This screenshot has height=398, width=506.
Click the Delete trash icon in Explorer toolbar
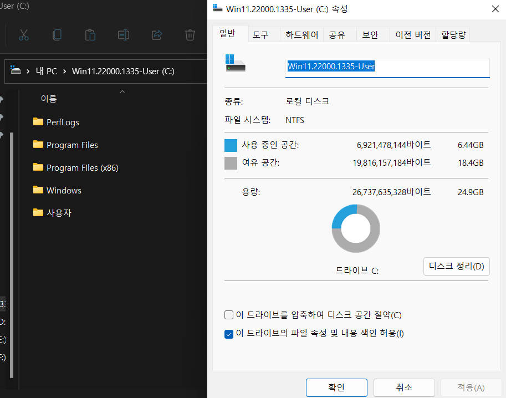[190, 35]
